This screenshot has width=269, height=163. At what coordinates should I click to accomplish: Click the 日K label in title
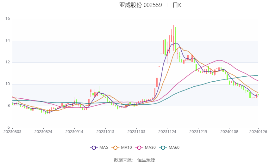[x=177, y=5]
